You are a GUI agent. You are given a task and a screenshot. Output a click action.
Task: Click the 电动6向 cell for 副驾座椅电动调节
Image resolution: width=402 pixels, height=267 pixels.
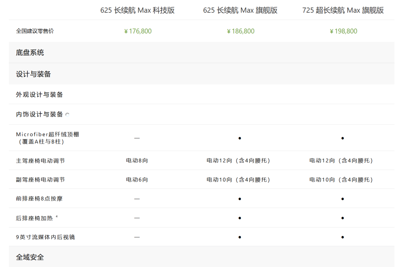[137, 180]
